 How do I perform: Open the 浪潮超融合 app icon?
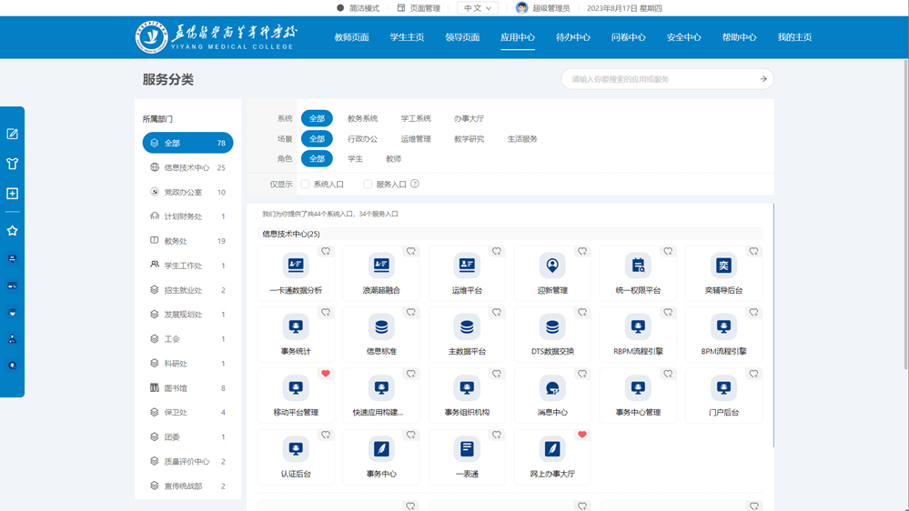[381, 266]
